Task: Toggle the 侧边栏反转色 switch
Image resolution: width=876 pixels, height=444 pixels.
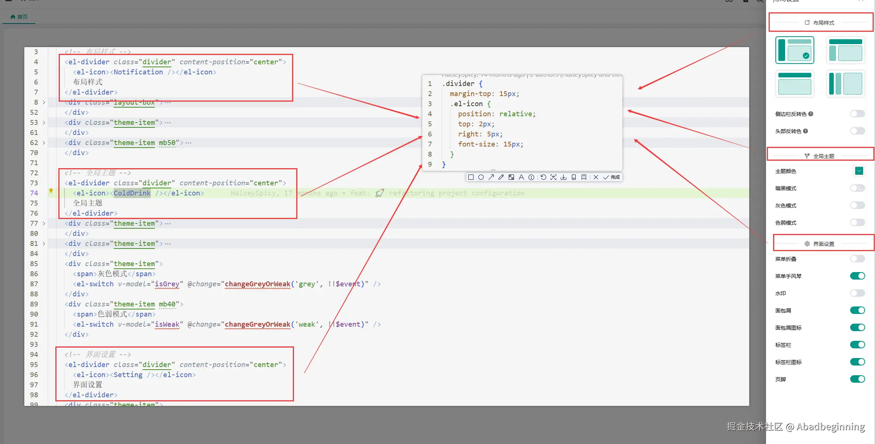Action: click(857, 114)
